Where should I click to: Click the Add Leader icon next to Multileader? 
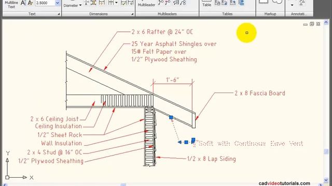pyautogui.click(x=161, y=3)
